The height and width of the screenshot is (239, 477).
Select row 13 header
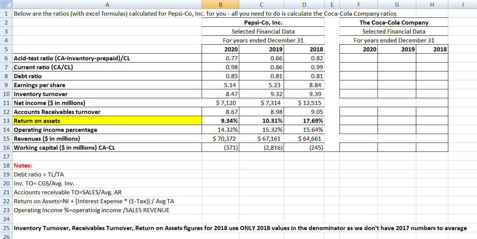point(6,121)
